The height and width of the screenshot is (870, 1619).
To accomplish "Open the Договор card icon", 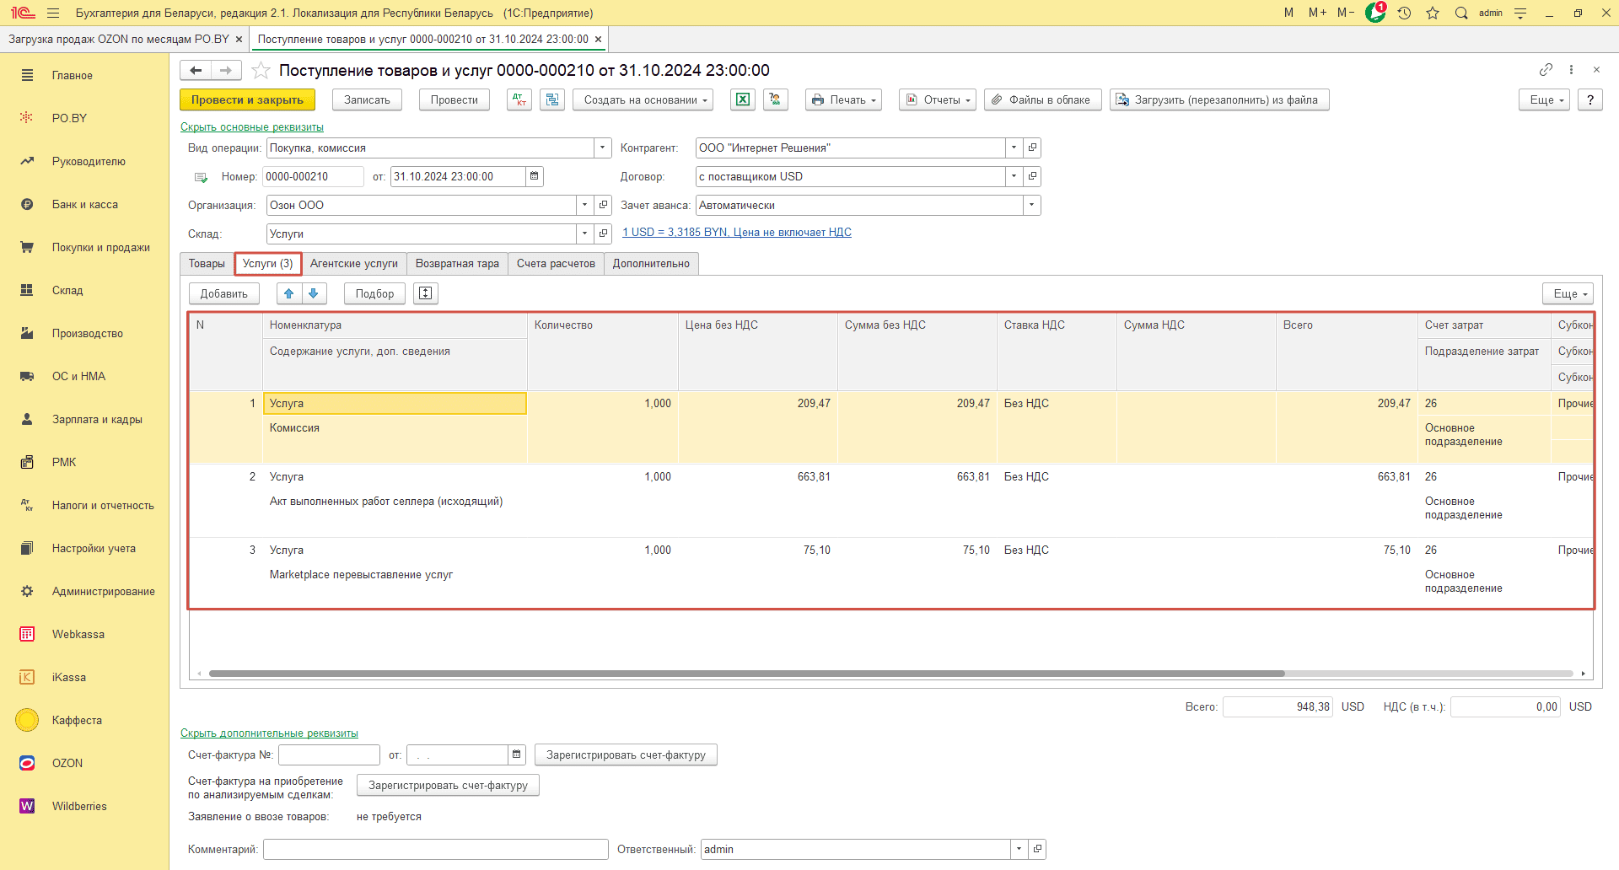I will click(1032, 176).
